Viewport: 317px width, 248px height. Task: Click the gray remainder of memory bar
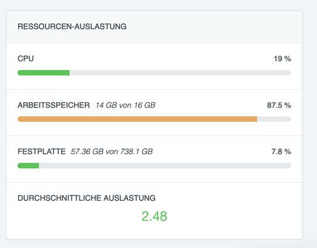(x=274, y=119)
